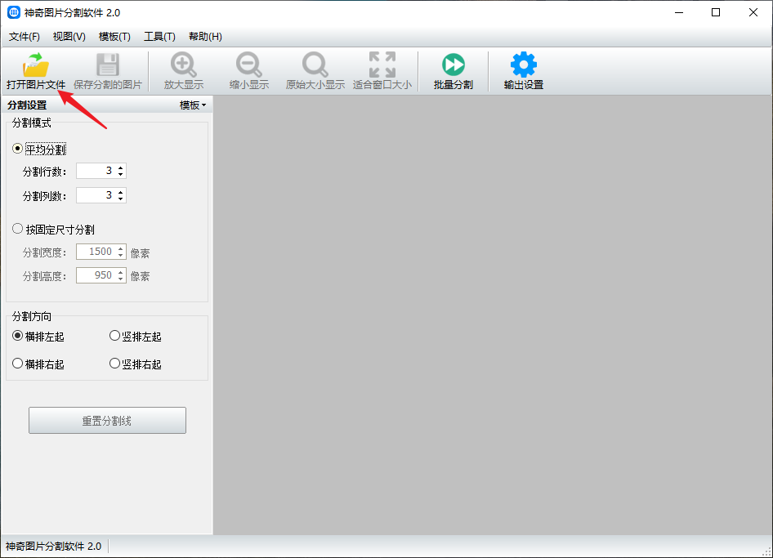Open the 工具(T) menu
The height and width of the screenshot is (558, 773).
click(x=159, y=37)
